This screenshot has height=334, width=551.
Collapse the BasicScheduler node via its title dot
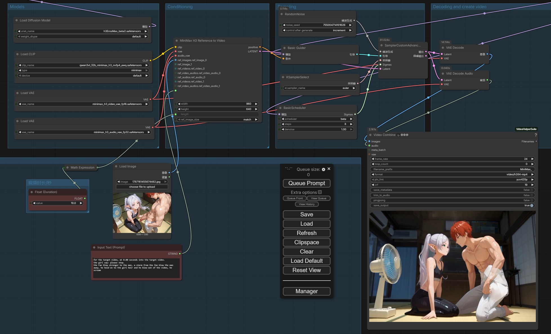[x=280, y=108]
